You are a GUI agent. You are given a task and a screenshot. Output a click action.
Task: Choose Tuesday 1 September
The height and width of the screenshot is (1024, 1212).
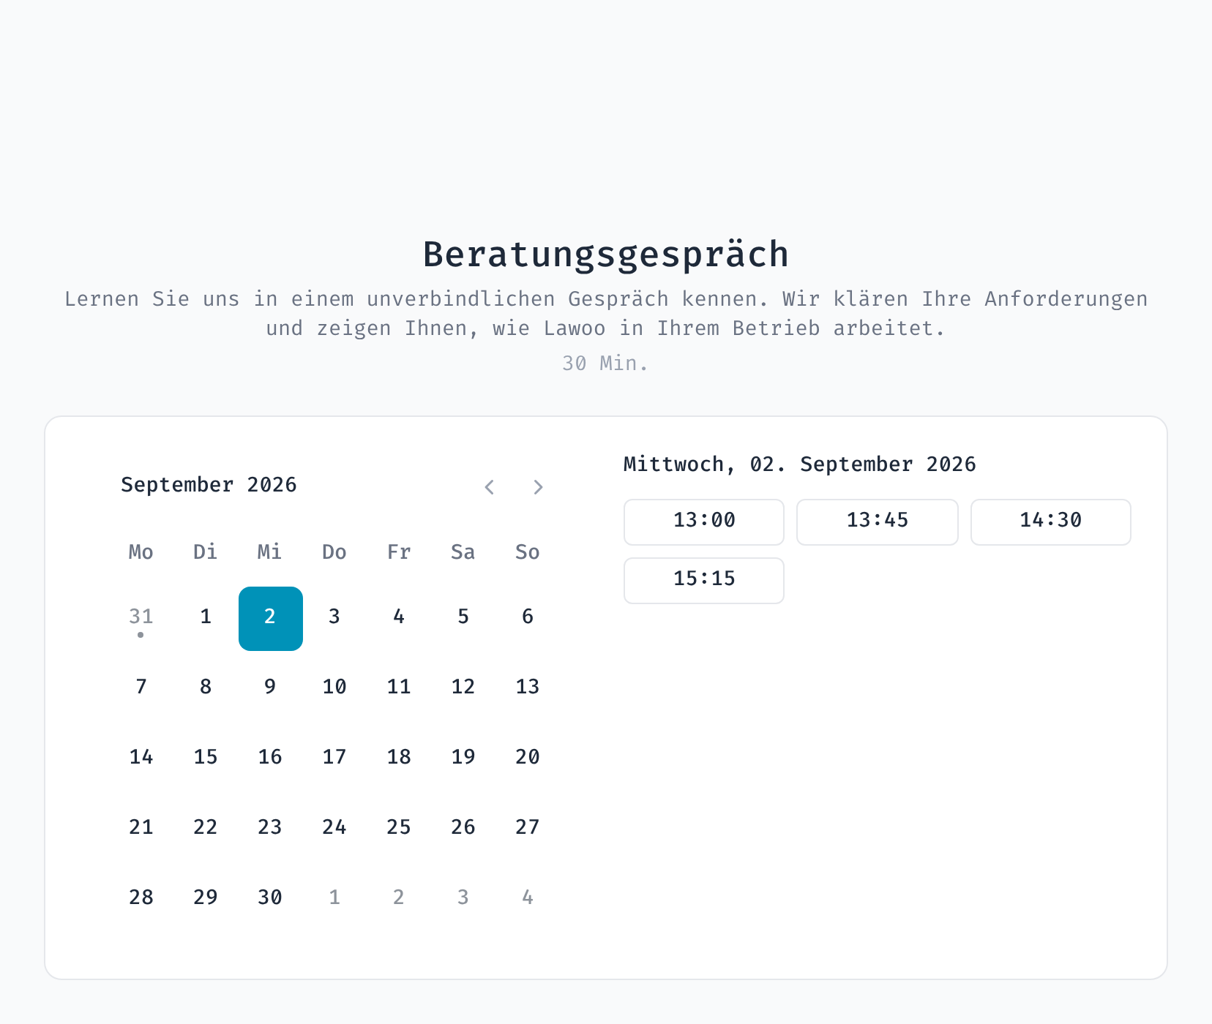point(206,619)
